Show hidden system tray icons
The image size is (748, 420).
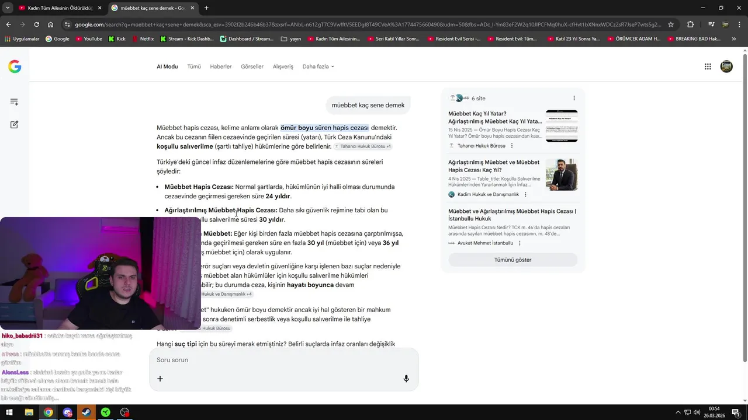678,412
